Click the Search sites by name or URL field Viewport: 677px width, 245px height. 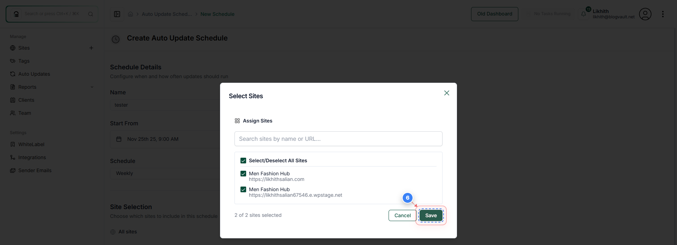coord(338,139)
